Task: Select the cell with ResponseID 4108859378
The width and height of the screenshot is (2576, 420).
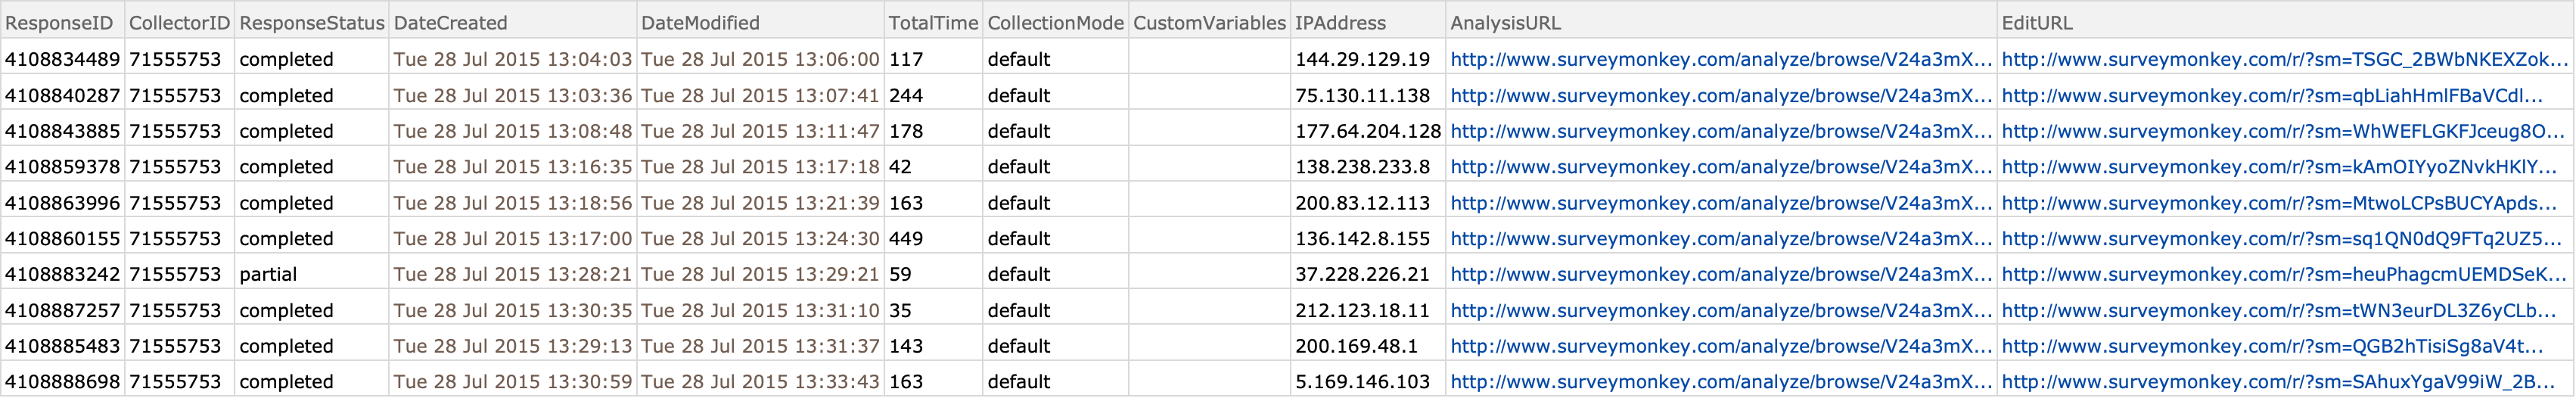Action: (x=62, y=167)
